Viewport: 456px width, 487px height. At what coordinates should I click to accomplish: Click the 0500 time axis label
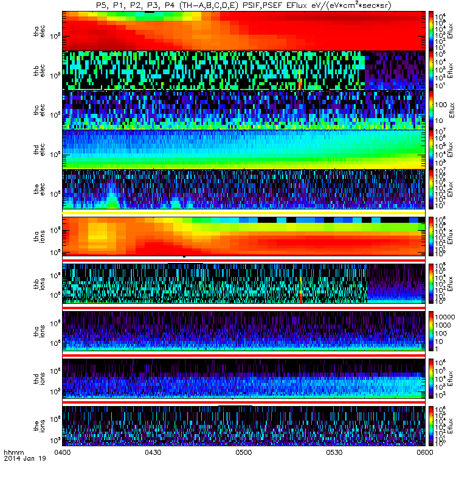coord(244,452)
